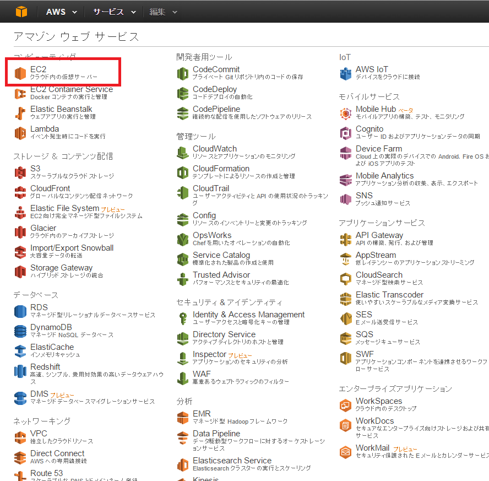
Task: Open the SES email service link
Action: point(364,315)
